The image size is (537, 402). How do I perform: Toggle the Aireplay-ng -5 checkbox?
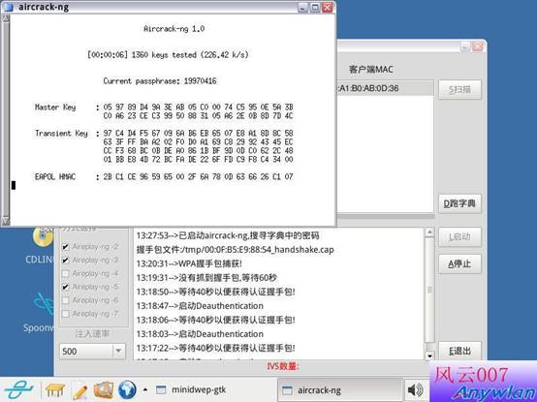pos(65,287)
